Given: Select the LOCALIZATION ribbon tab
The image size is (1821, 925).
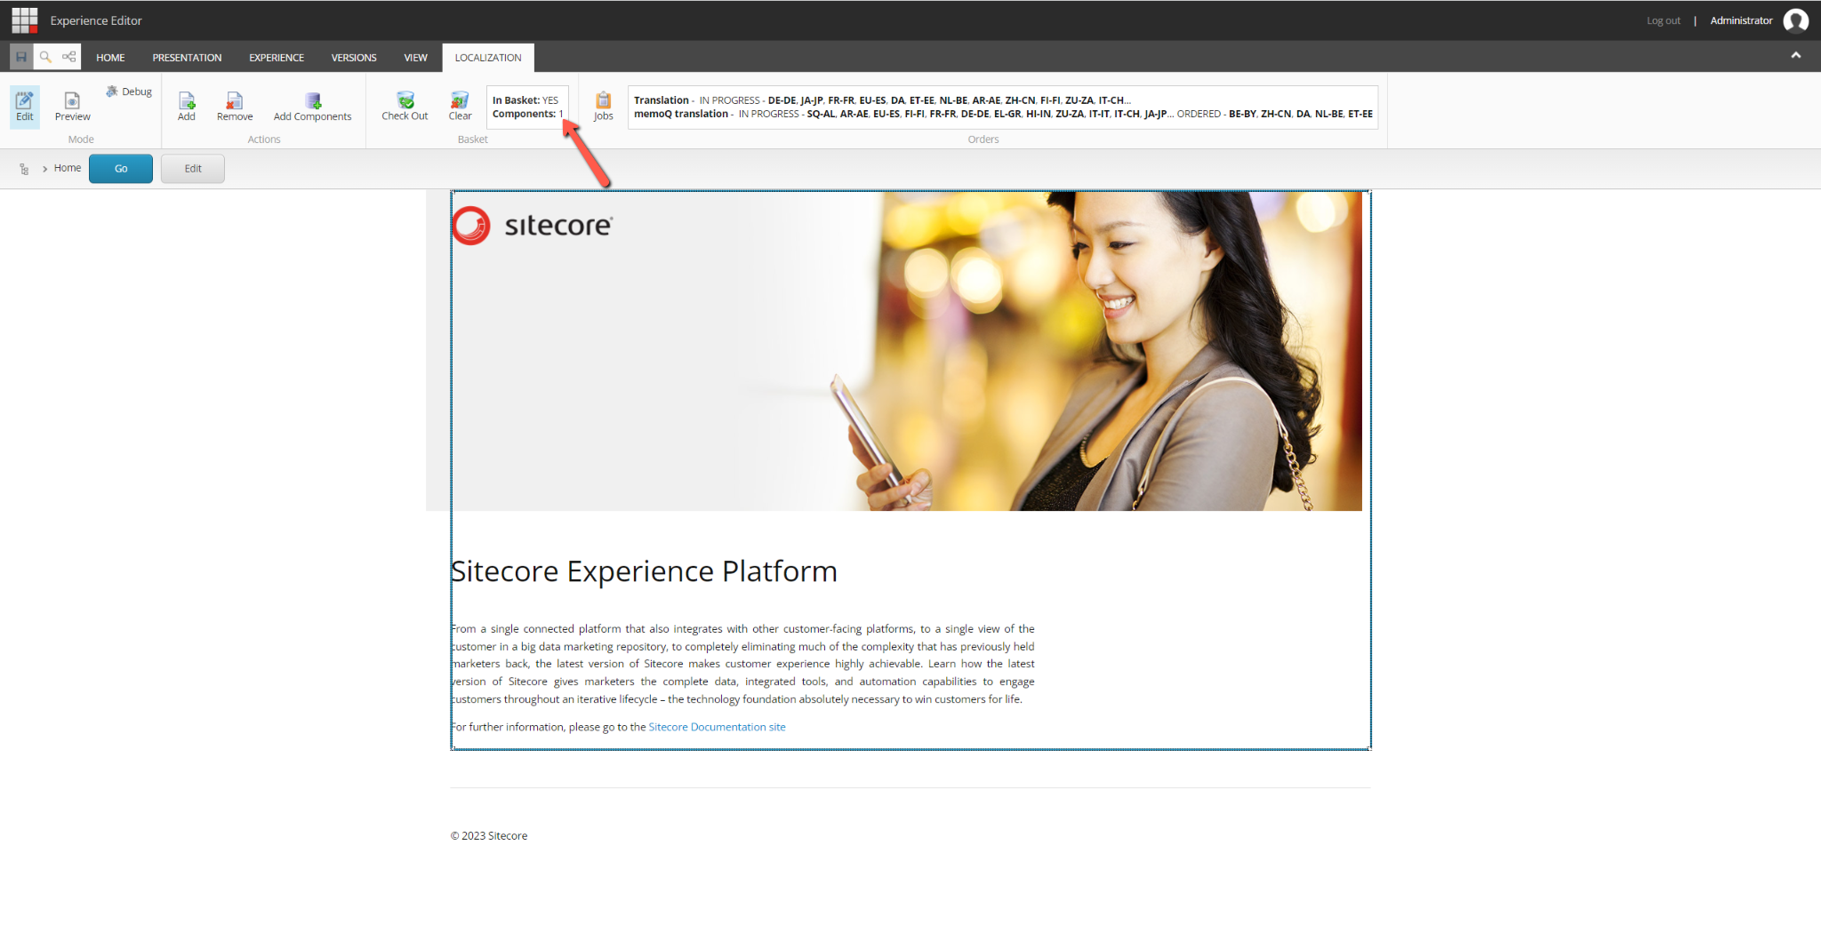Looking at the screenshot, I should [488, 58].
